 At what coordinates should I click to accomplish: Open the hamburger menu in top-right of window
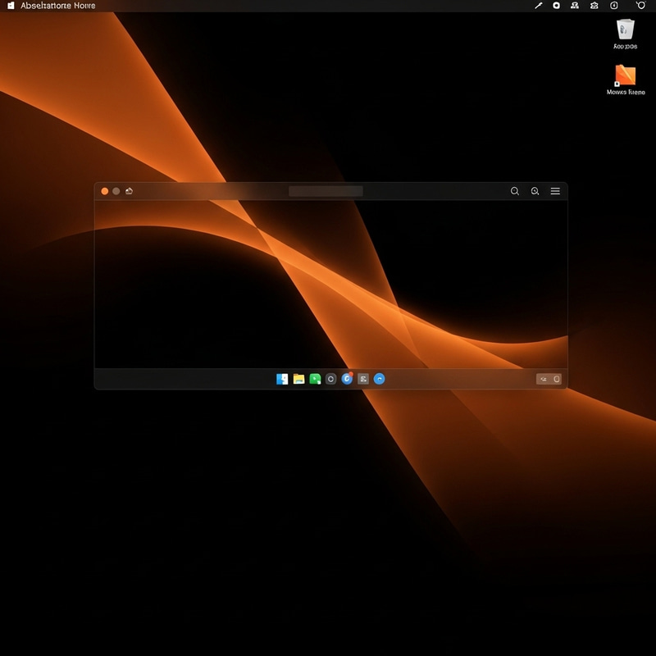[556, 192]
